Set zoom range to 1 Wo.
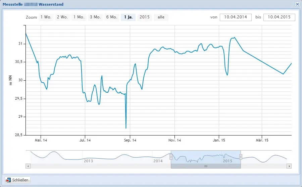Viewport: 302px width, 187px height. click(x=46, y=17)
